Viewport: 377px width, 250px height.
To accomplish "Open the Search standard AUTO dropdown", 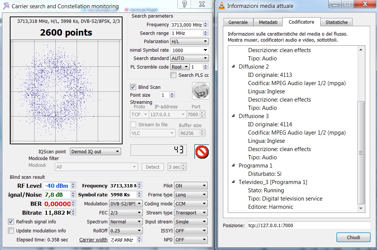I will coord(189,58).
